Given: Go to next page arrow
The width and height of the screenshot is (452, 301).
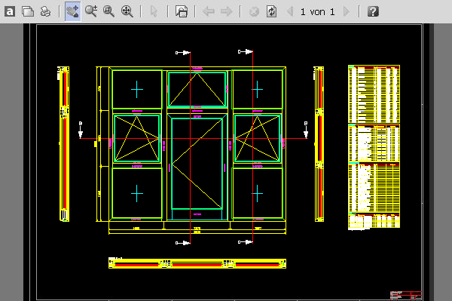Looking at the screenshot, I should pyautogui.click(x=347, y=12).
